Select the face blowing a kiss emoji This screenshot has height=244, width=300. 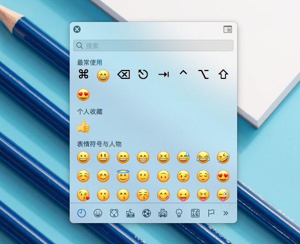(x=83, y=195)
